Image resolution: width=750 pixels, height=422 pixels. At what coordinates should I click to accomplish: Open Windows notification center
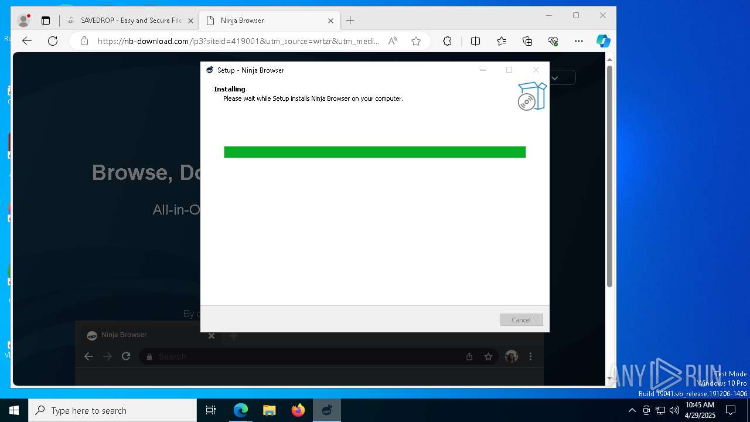731,410
